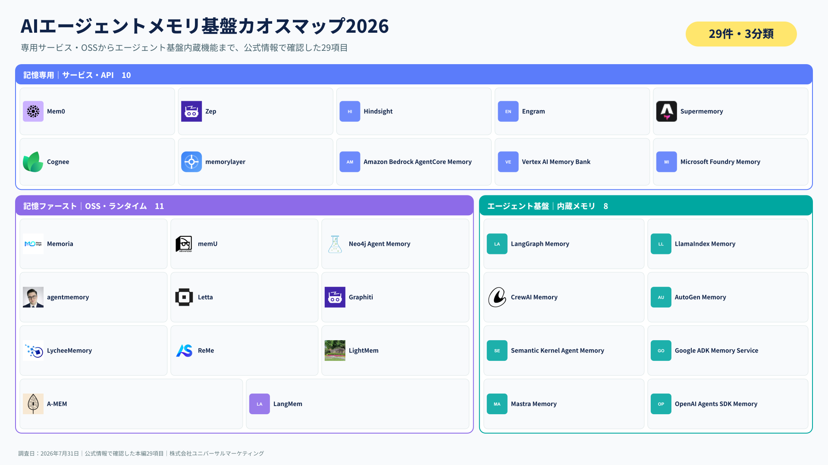Click the CrewAI Memory logo icon
This screenshot has width=828, height=465.
(x=497, y=297)
